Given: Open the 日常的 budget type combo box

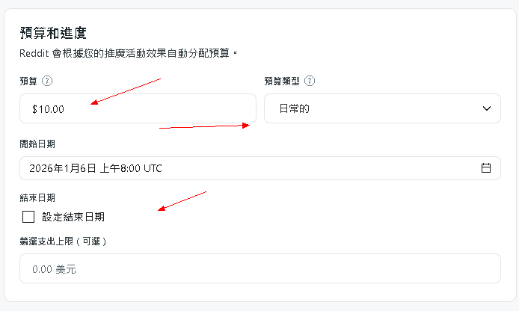Looking at the screenshot, I should pyautogui.click(x=381, y=108).
